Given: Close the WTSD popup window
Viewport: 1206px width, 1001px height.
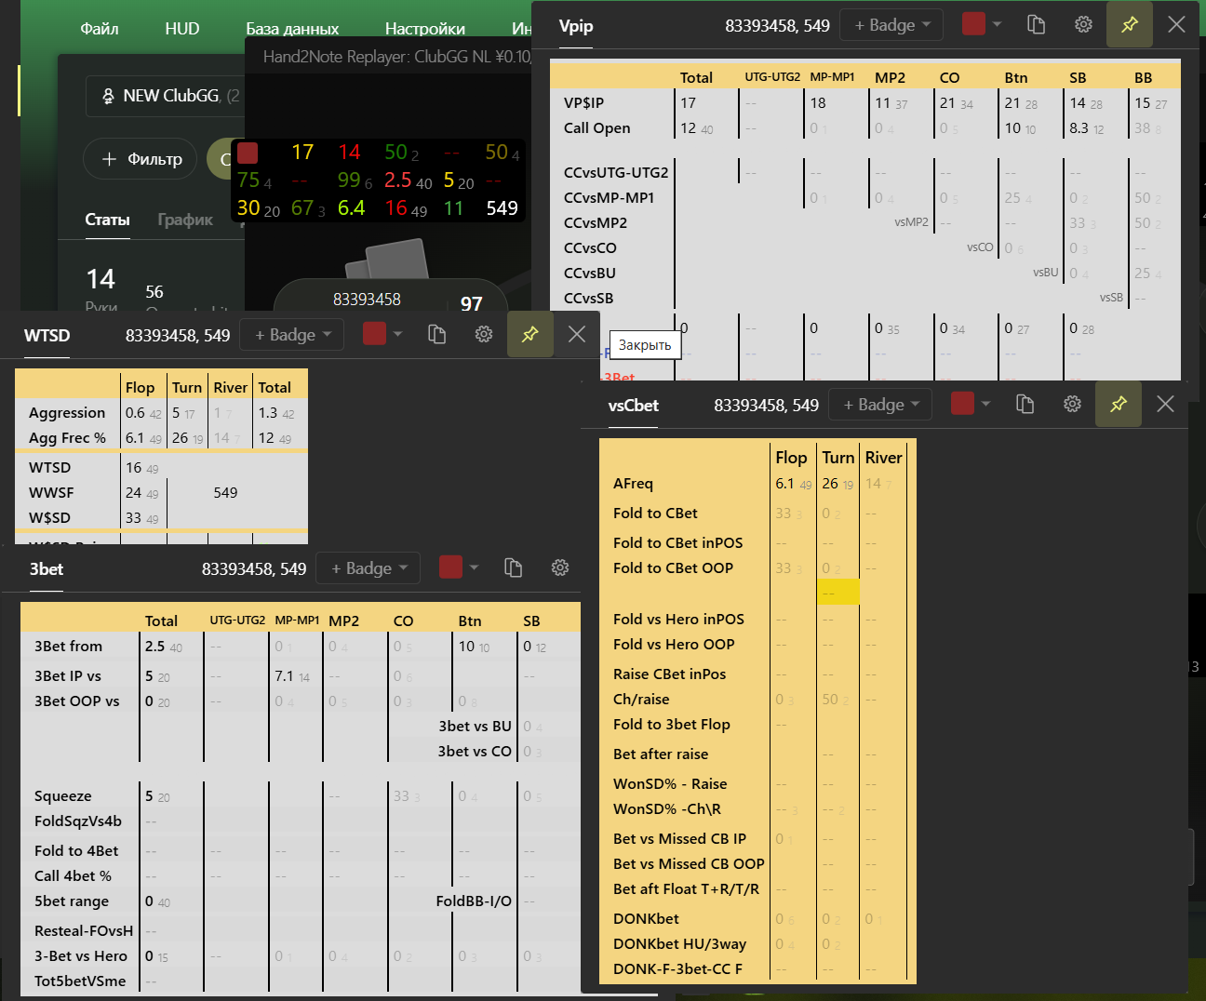Looking at the screenshot, I should tap(577, 335).
